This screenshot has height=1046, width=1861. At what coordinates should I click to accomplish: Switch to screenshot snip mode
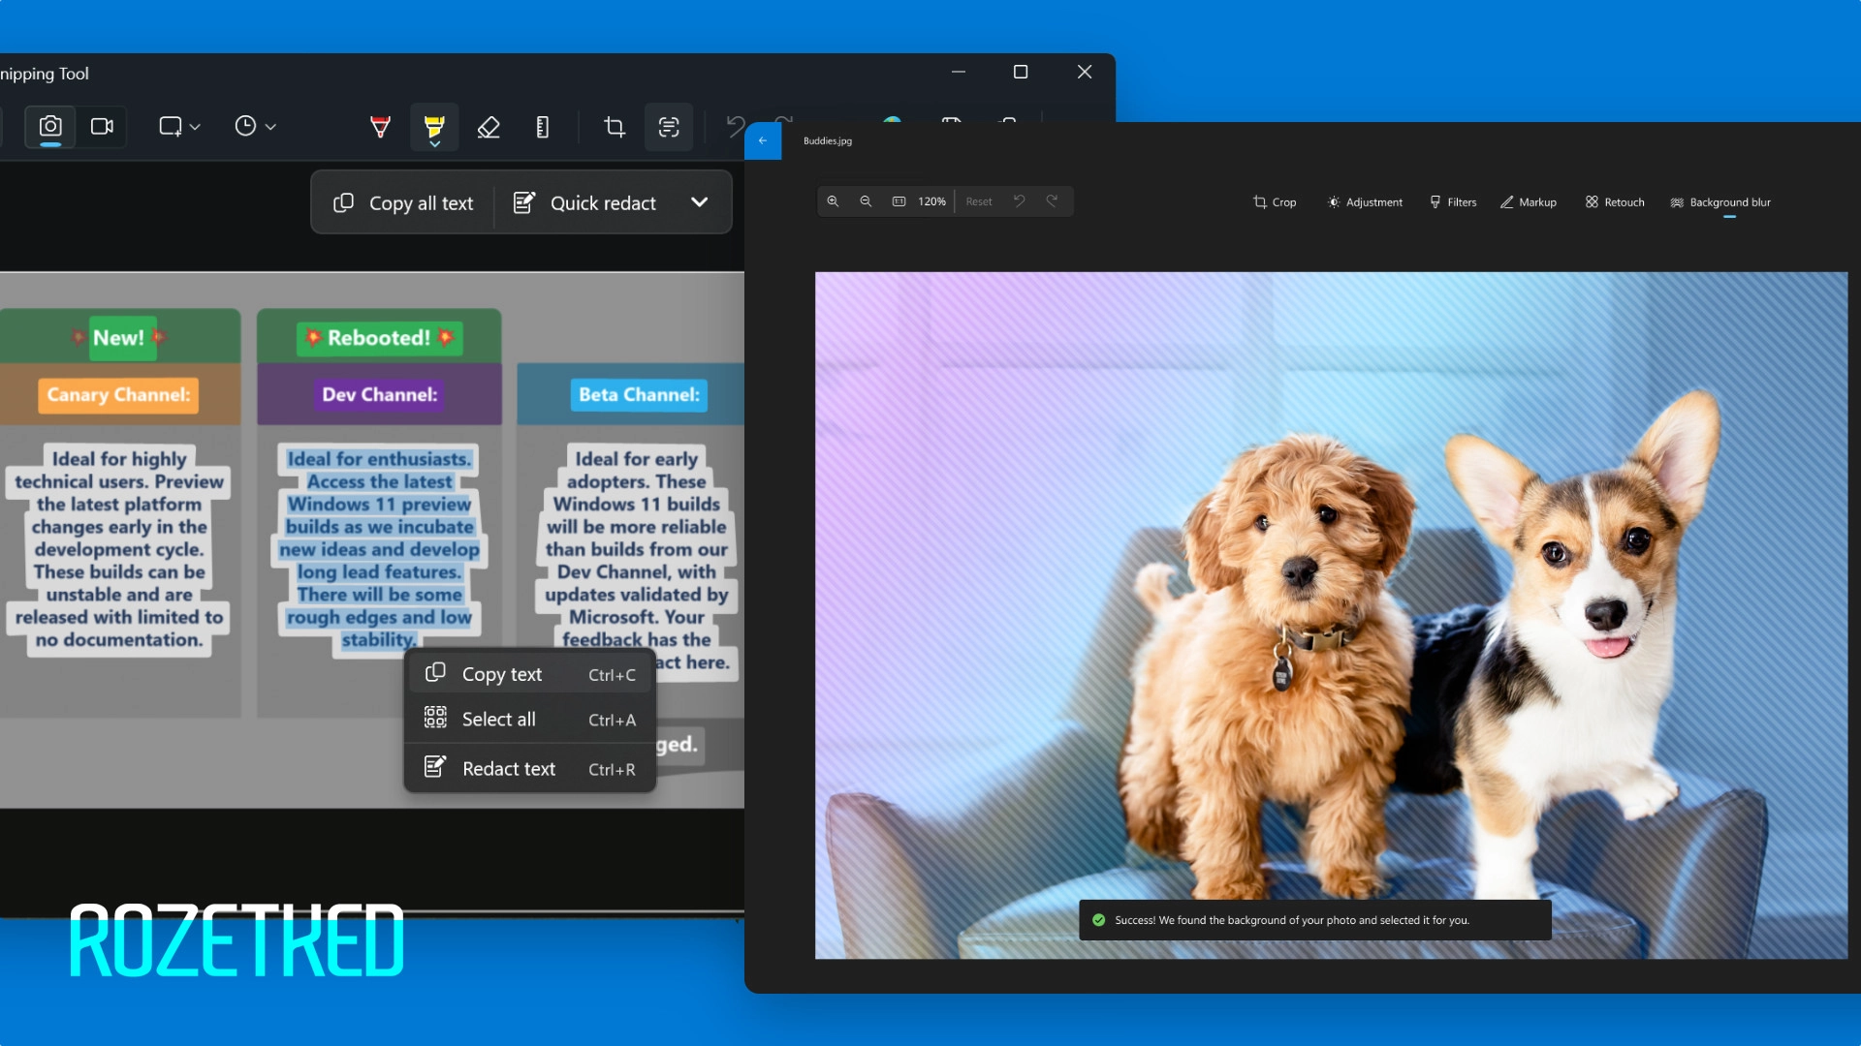(50, 127)
